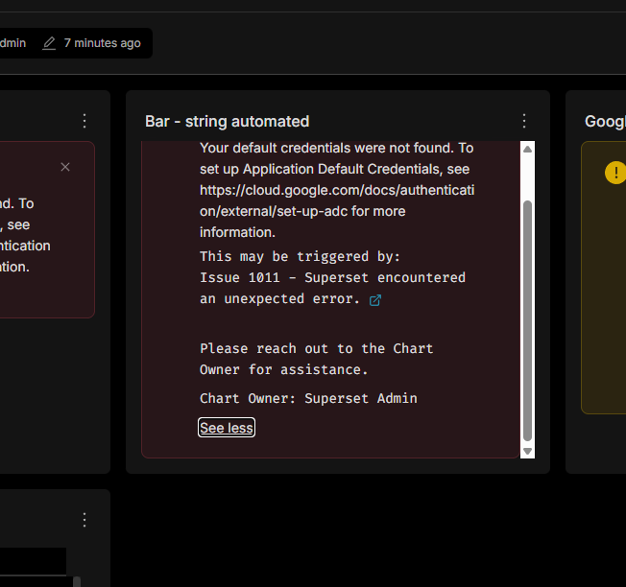The image size is (626, 587).
Task: Click the pencil edit icon beside timestamp
Action: pyautogui.click(x=49, y=43)
